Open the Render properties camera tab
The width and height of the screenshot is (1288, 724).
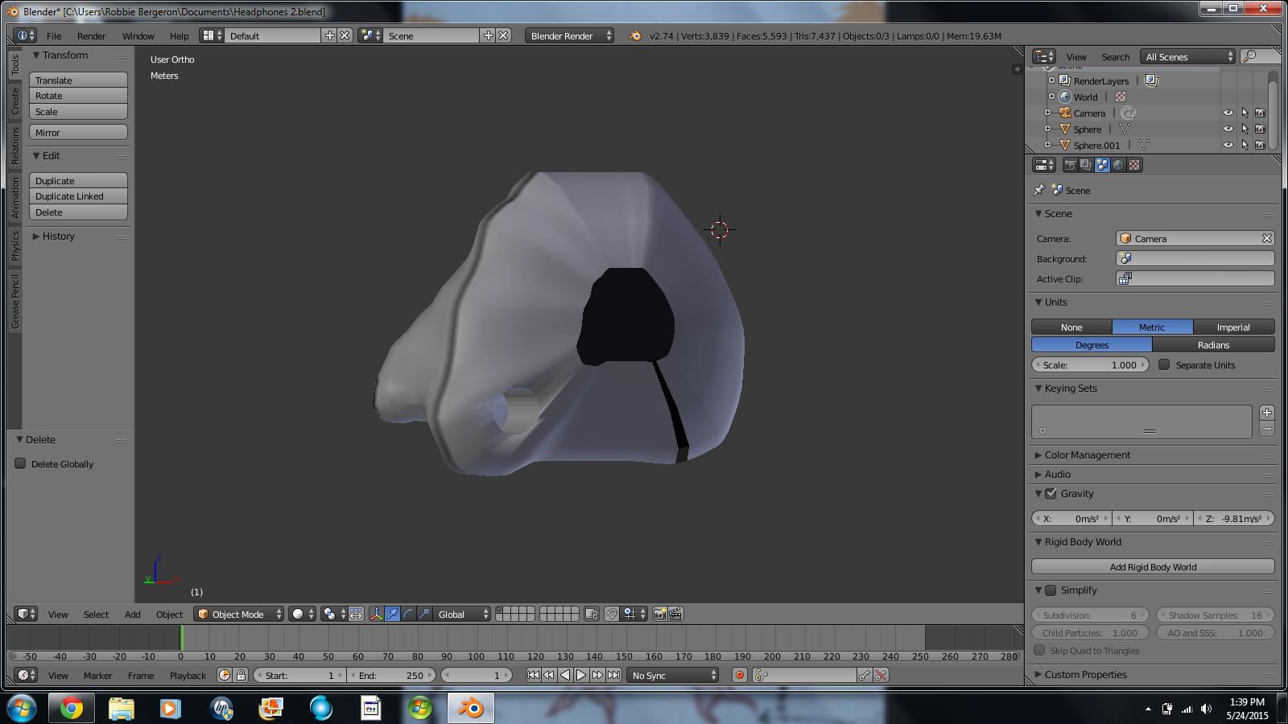point(1070,165)
